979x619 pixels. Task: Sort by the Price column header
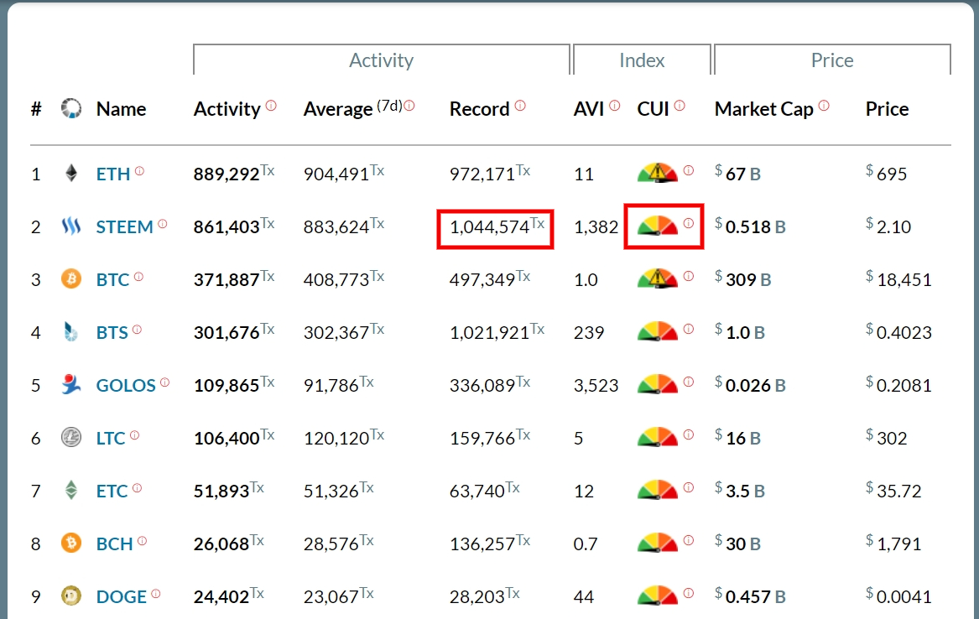888,109
